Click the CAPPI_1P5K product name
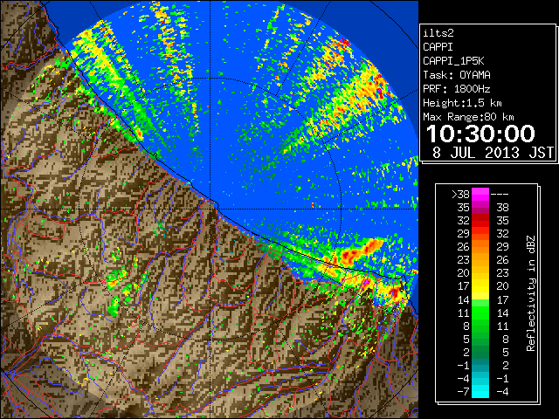The width and height of the screenshot is (559, 419). click(x=453, y=61)
